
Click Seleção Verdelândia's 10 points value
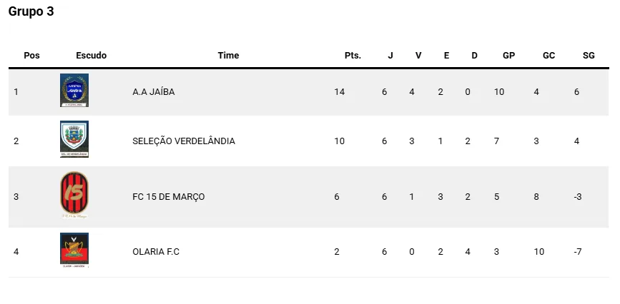coord(339,141)
